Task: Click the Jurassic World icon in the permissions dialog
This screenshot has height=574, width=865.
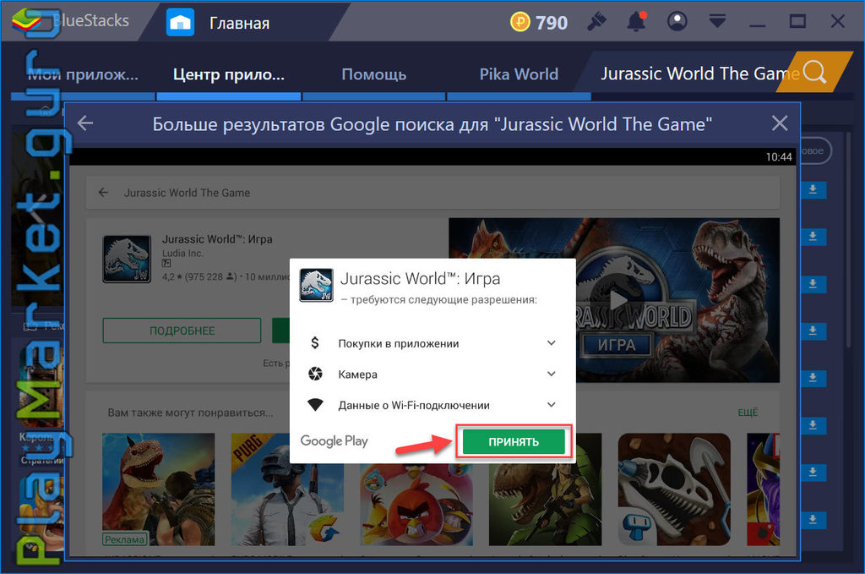Action: pos(316,285)
